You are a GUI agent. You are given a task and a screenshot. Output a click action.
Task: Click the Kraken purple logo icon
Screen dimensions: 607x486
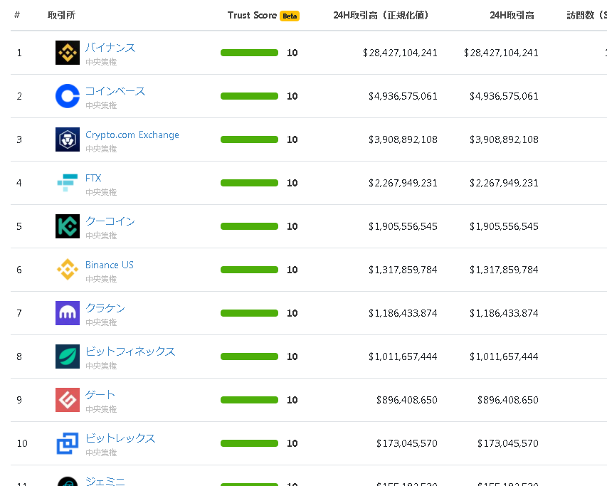[x=67, y=313]
